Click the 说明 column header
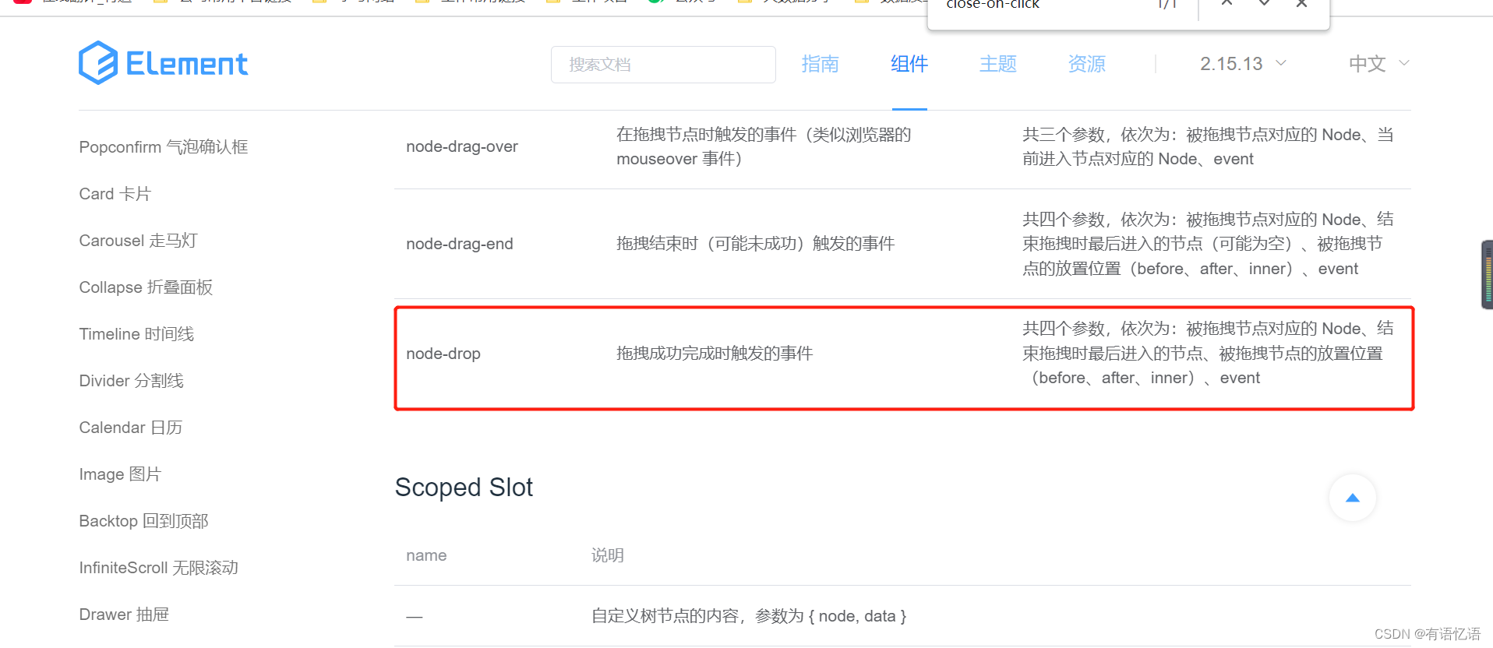 click(x=607, y=555)
